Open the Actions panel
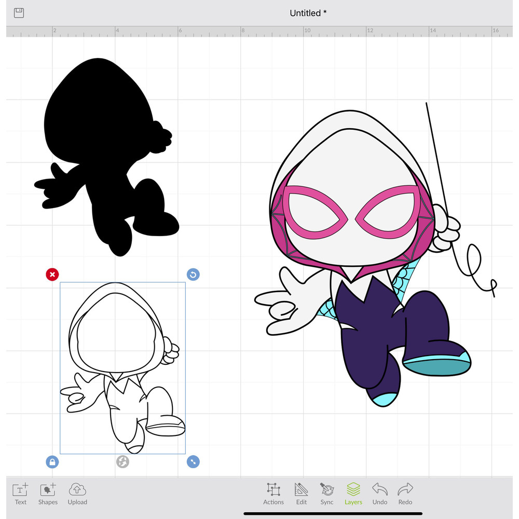The height and width of the screenshot is (519, 519). point(273,494)
